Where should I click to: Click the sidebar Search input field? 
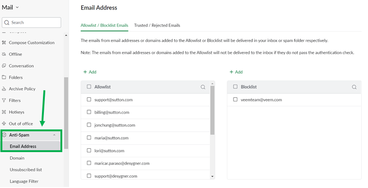pyautogui.click(x=32, y=23)
